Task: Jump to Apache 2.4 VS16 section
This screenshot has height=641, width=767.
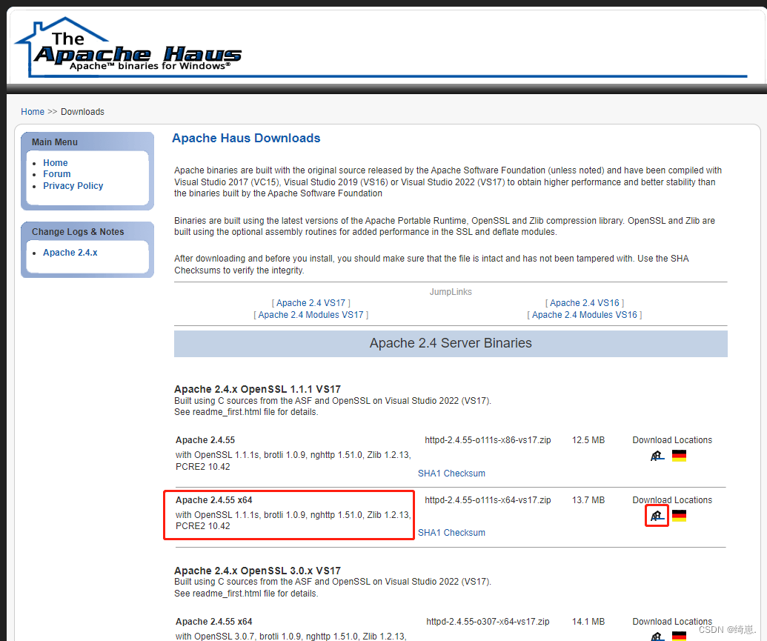Action: [585, 303]
